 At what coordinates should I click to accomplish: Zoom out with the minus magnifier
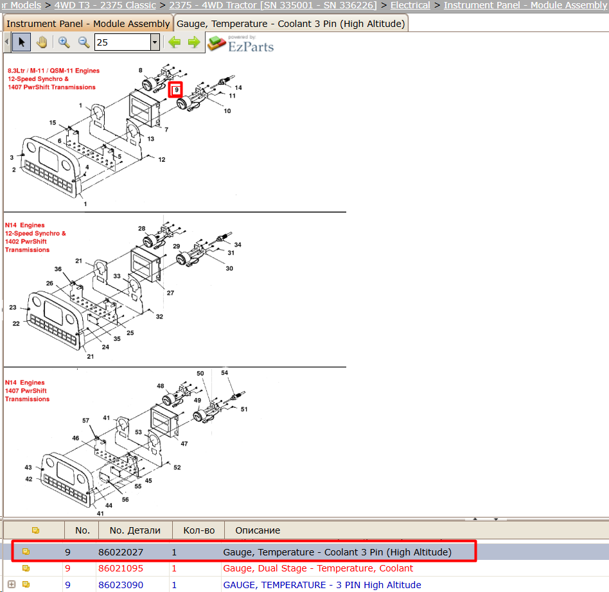point(84,42)
